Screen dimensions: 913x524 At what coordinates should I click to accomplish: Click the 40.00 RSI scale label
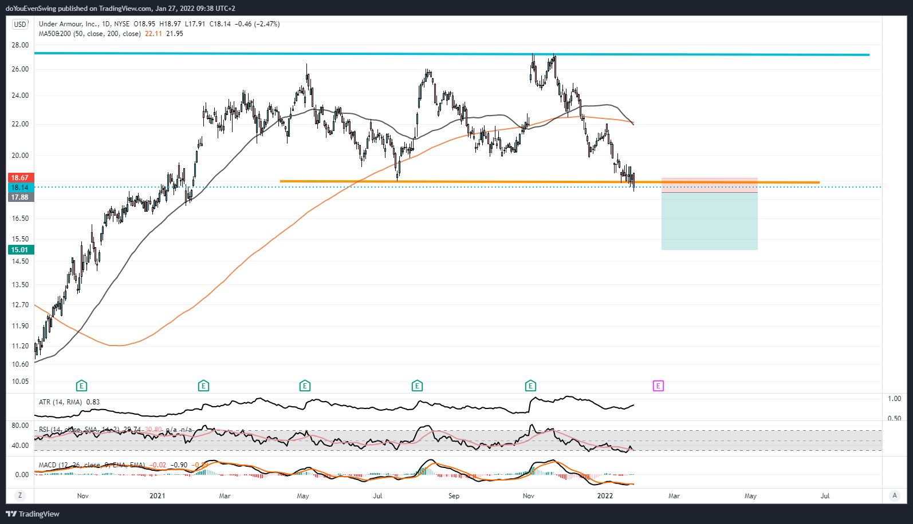coord(20,446)
